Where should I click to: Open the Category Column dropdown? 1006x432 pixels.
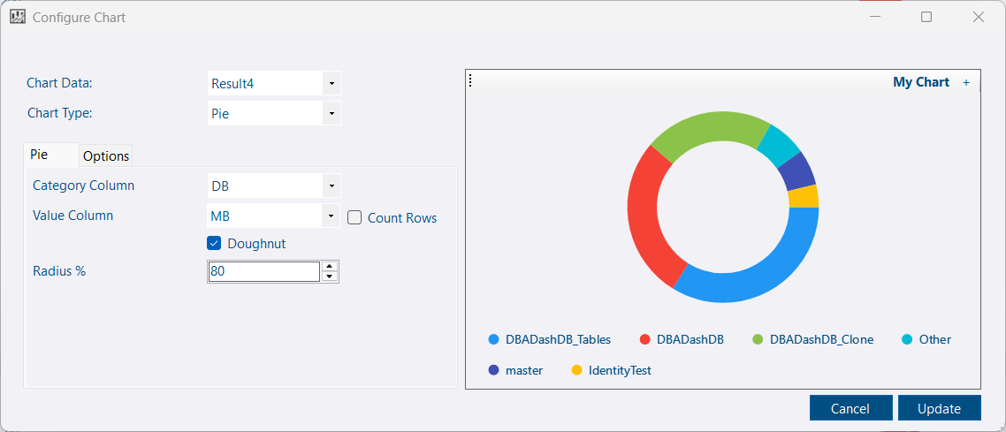pyautogui.click(x=331, y=186)
